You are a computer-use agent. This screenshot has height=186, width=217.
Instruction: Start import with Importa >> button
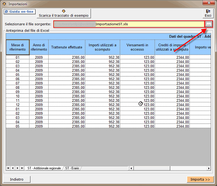coord(200,180)
